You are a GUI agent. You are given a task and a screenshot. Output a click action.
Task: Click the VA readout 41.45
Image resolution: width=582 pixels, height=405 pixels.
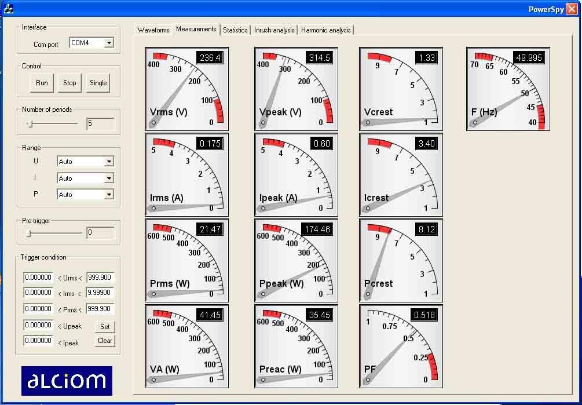tap(210, 315)
